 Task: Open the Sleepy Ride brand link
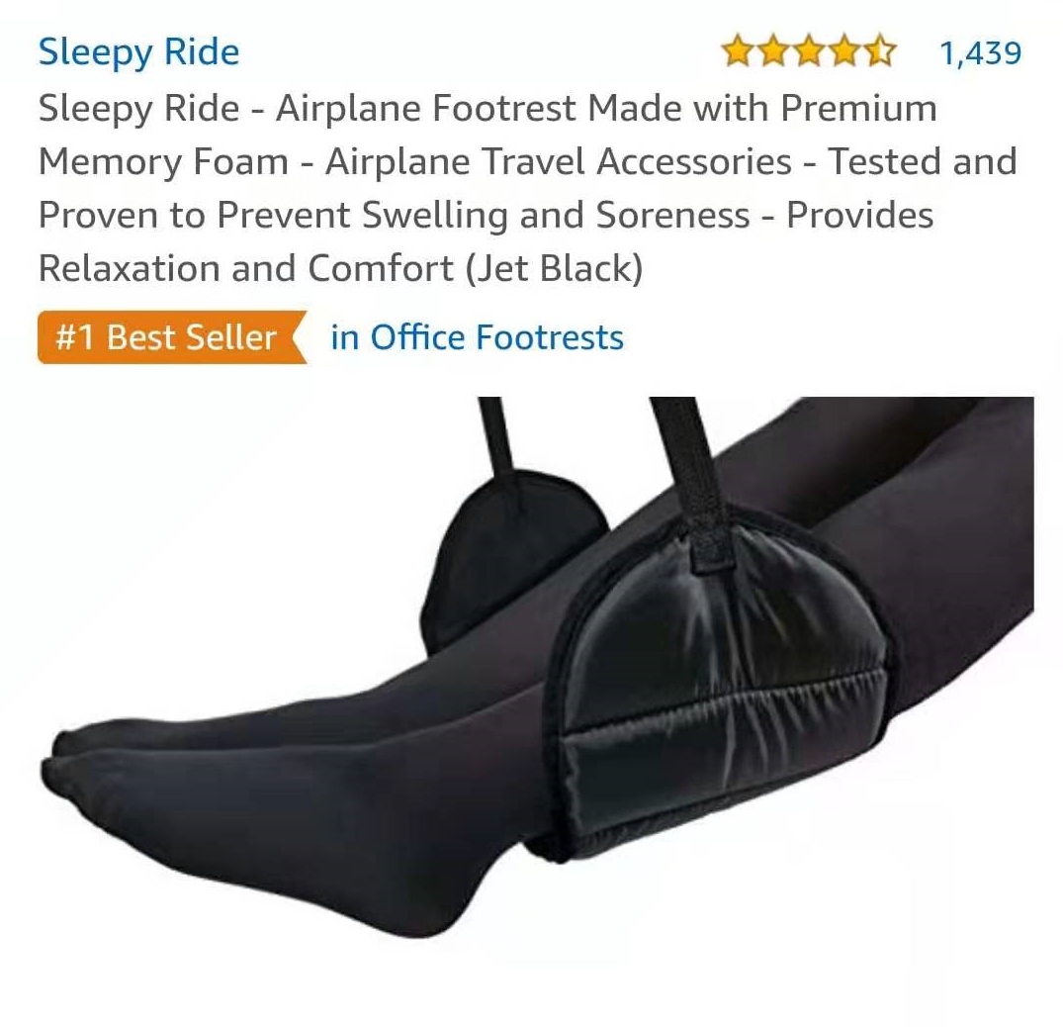(x=139, y=52)
